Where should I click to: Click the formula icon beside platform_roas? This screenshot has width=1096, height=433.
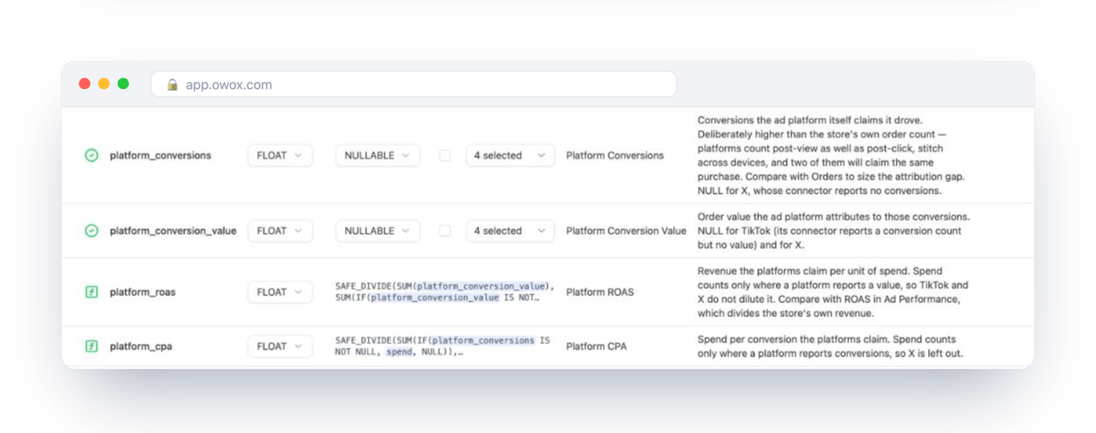(91, 292)
